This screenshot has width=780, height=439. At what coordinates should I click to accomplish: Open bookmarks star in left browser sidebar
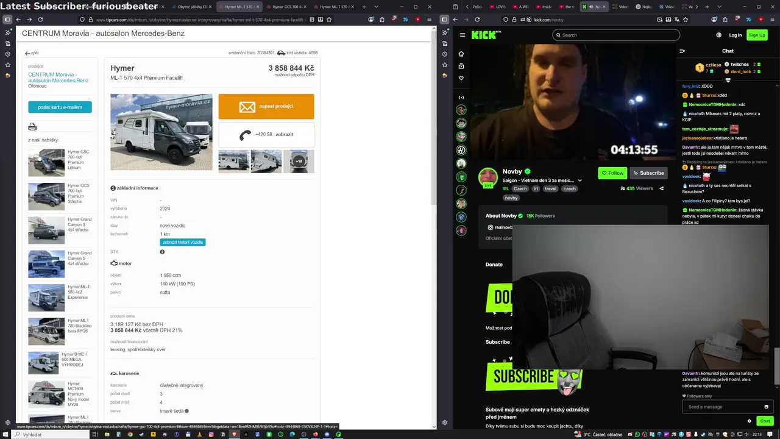click(x=8, y=65)
